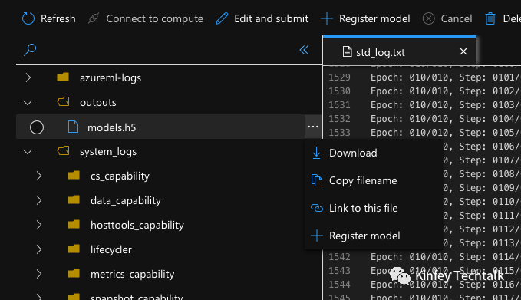Close the std_log.txt tab
Viewport: 521px width, 300px height.
(463, 51)
